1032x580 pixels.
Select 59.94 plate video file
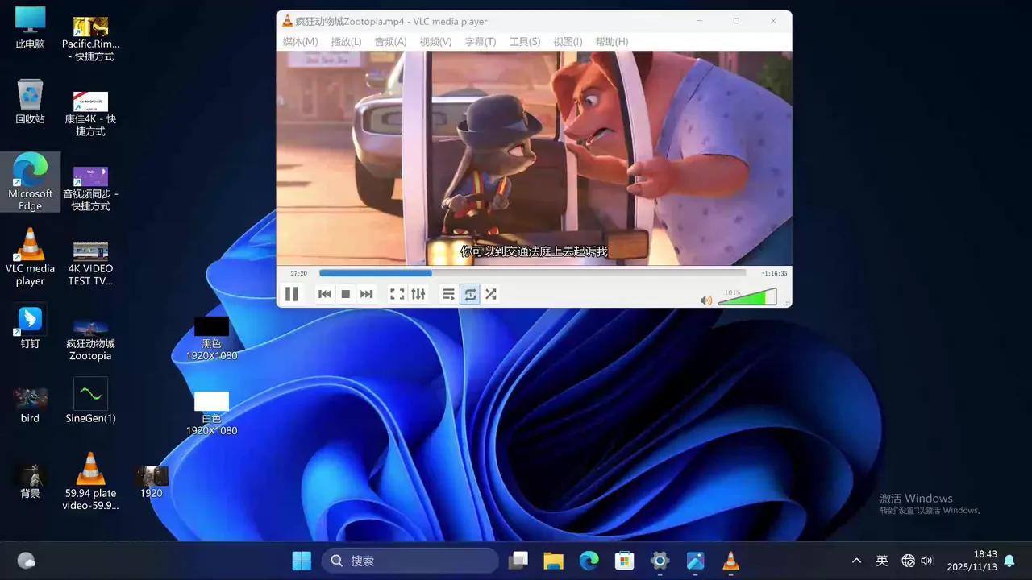(x=90, y=482)
